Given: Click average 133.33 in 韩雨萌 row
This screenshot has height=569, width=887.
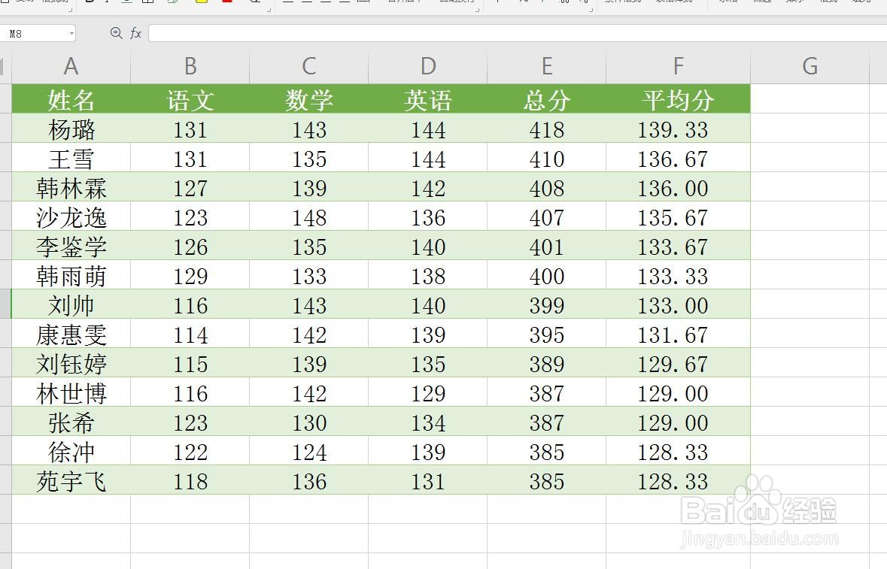Looking at the screenshot, I should [x=679, y=275].
